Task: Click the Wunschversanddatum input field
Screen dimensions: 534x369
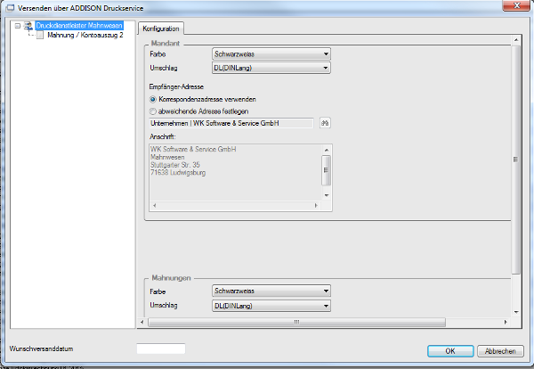Action: (x=161, y=348)
